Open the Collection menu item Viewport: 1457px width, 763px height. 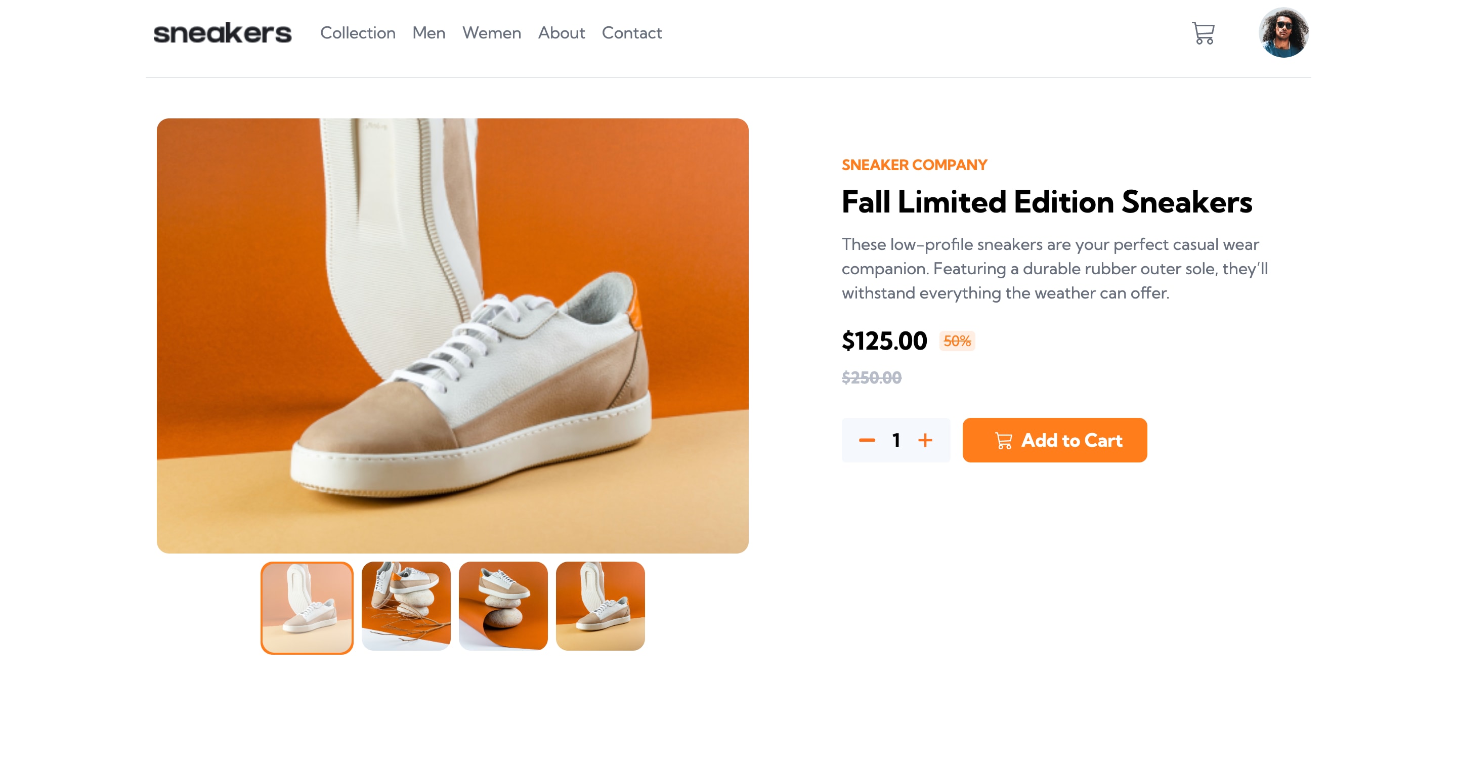(358, 33)
